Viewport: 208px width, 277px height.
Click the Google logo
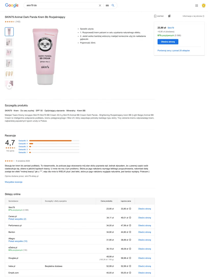coord(12,5)
